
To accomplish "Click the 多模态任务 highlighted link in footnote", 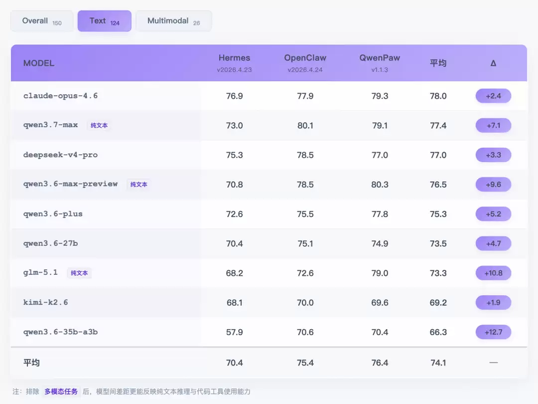I will [61, 392].
